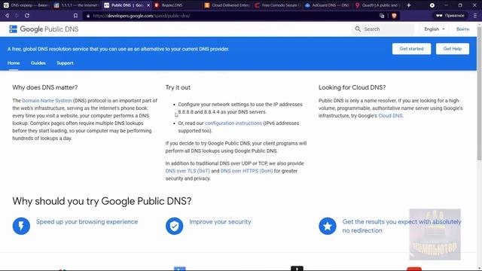Go forward using the forward arrow
The width and height of the screenshot is (482, 271).
(x=17, y=16)
